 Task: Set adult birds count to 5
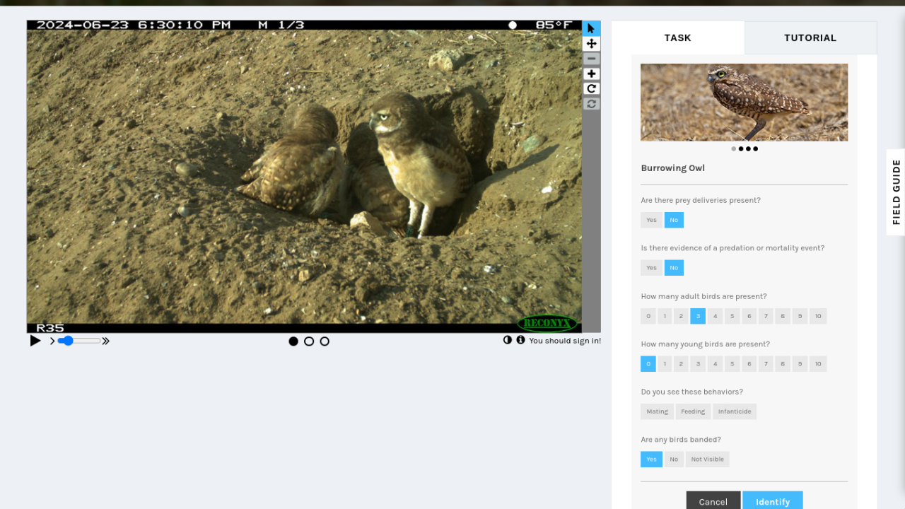point(732,316)
